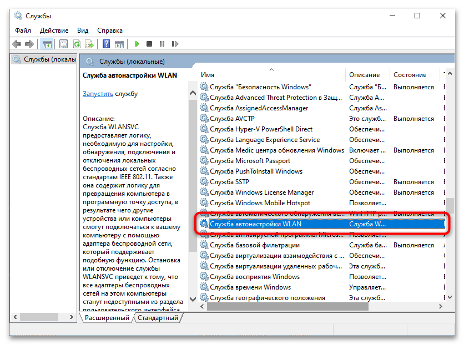Click the services list scroll-down arrow
The height and width of the screenshot is (345, 464).
tap(450, 297)
